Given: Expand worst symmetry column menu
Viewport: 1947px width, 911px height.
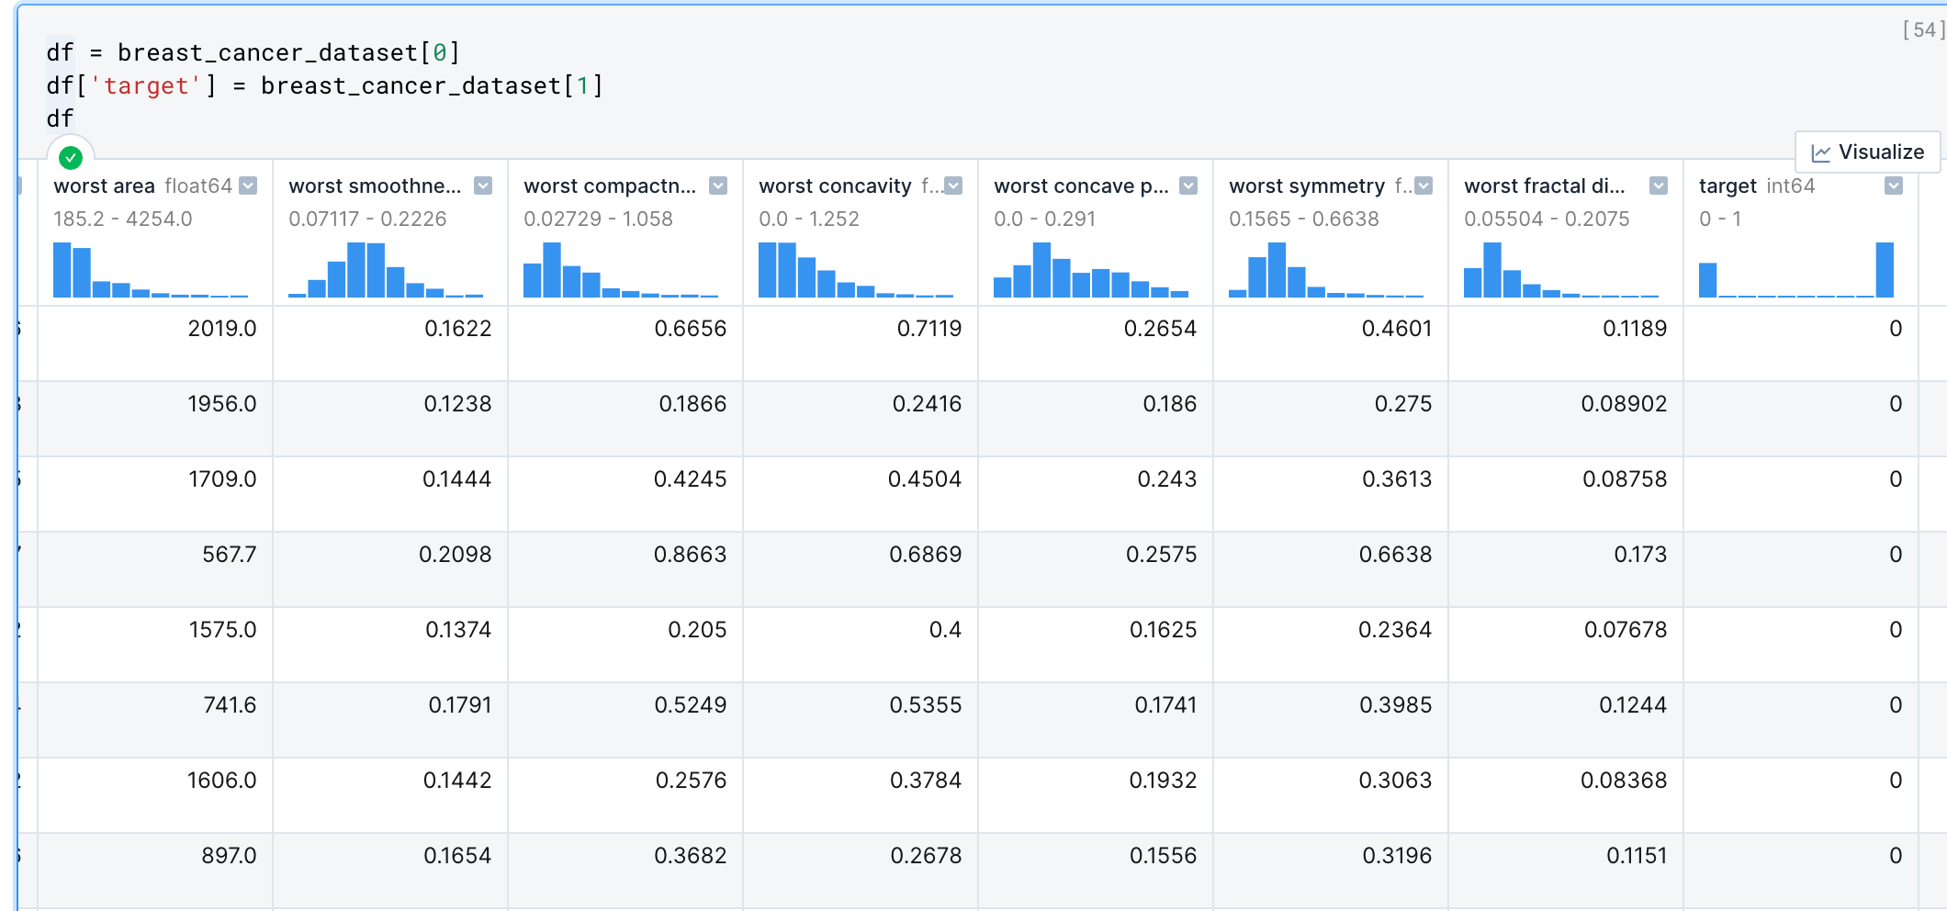Looking at the screenshot, I should click(1424, 186).
